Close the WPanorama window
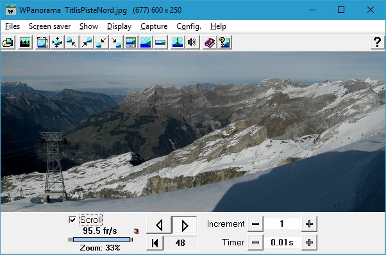Image resolution: width=386 pixels, height=255 pixels. 370,10
